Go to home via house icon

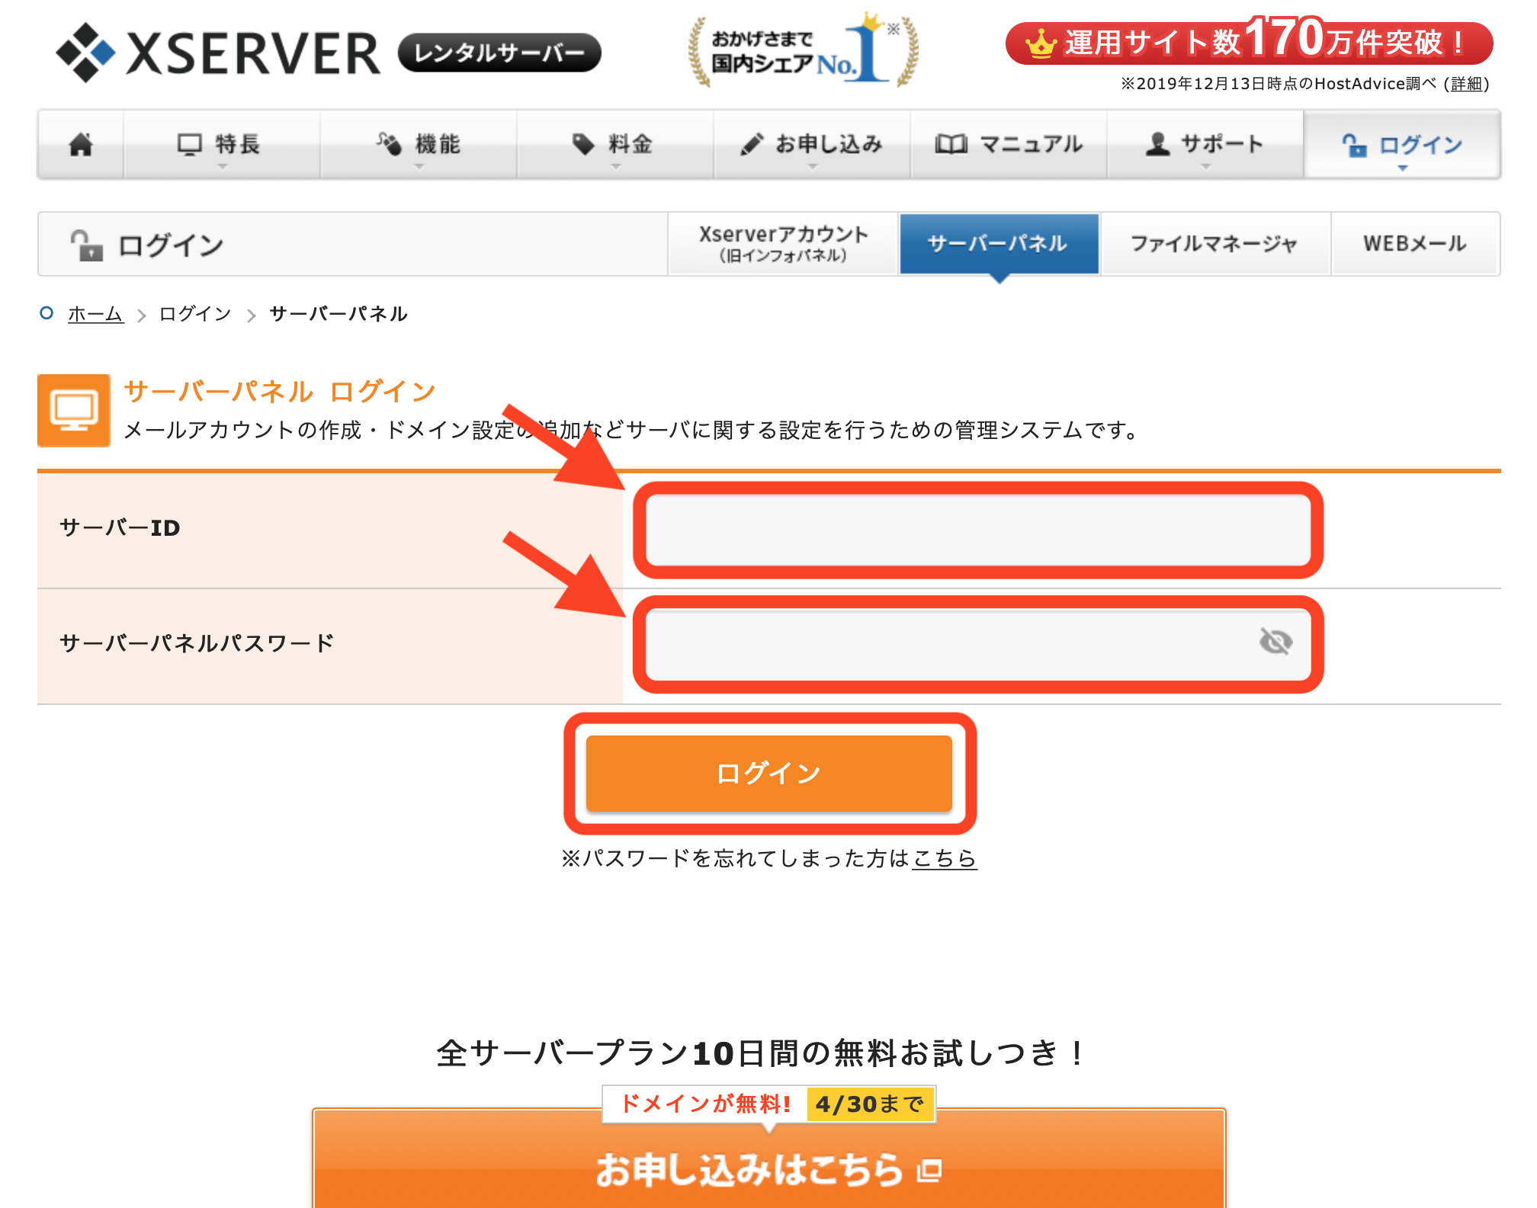pyautogui.click(x=81, y=144)
